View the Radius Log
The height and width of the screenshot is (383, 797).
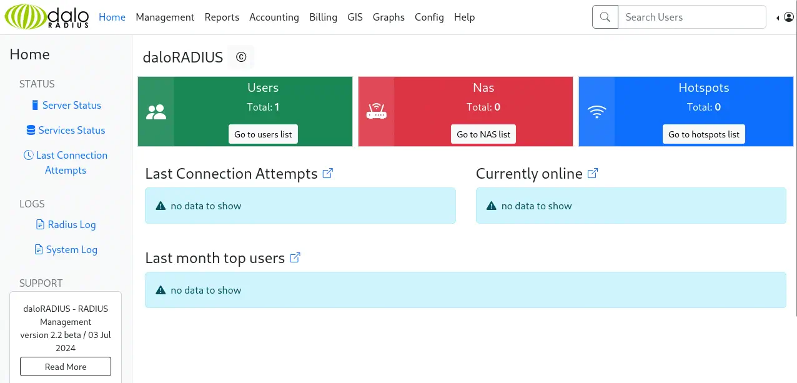point(71,224)
